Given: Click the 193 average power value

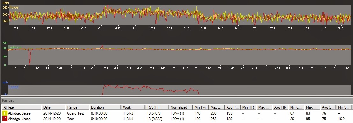Looking at the screenshot, I should (x=229, y=113).
